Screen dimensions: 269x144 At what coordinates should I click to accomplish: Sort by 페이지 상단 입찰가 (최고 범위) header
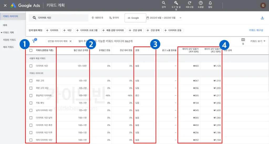tap(212, 50)
